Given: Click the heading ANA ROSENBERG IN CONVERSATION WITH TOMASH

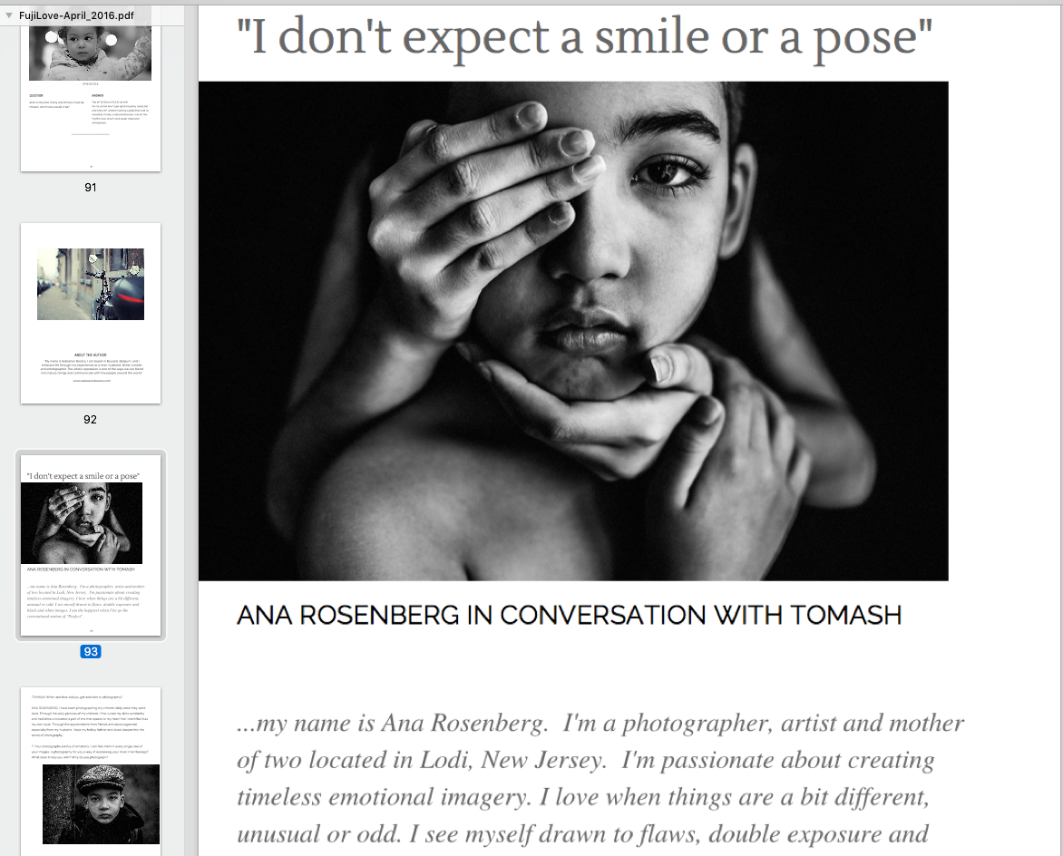Looking at the screenshot, I should coord(569,616).
